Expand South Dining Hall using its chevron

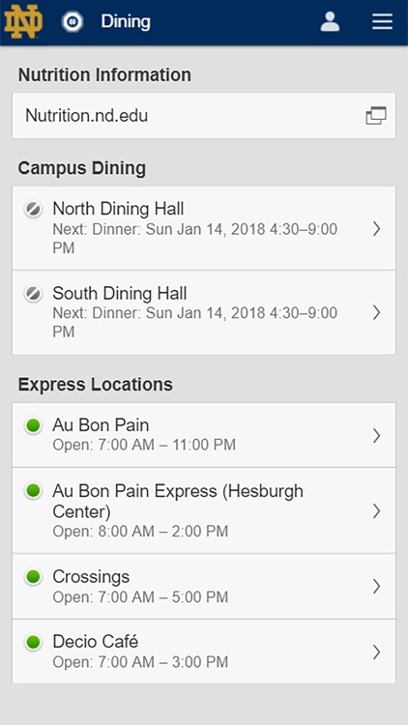tap(376, 312)
